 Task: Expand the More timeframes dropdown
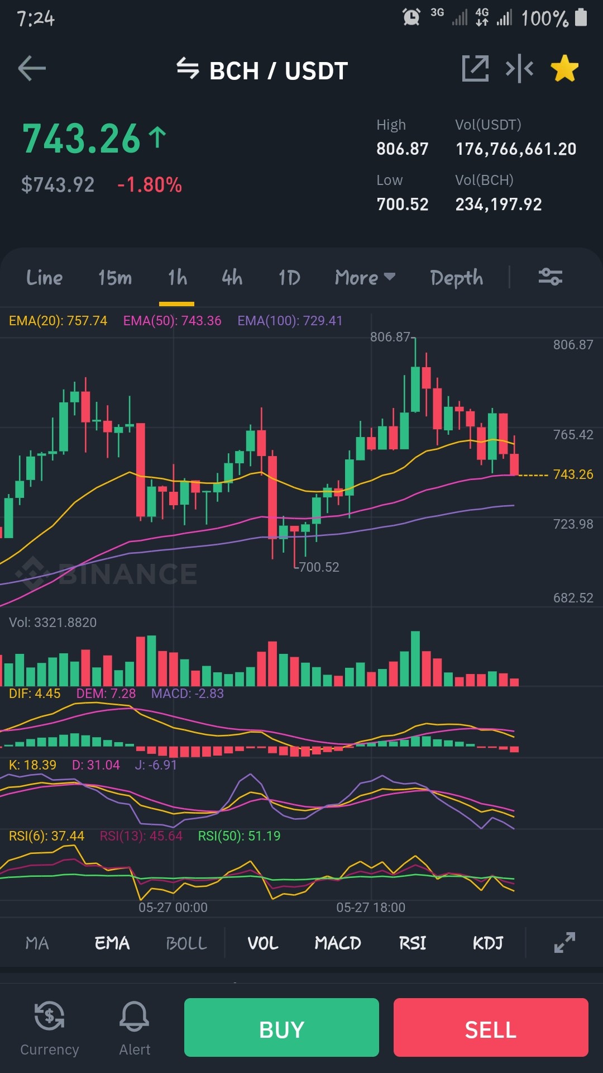(x=365, y=277)
